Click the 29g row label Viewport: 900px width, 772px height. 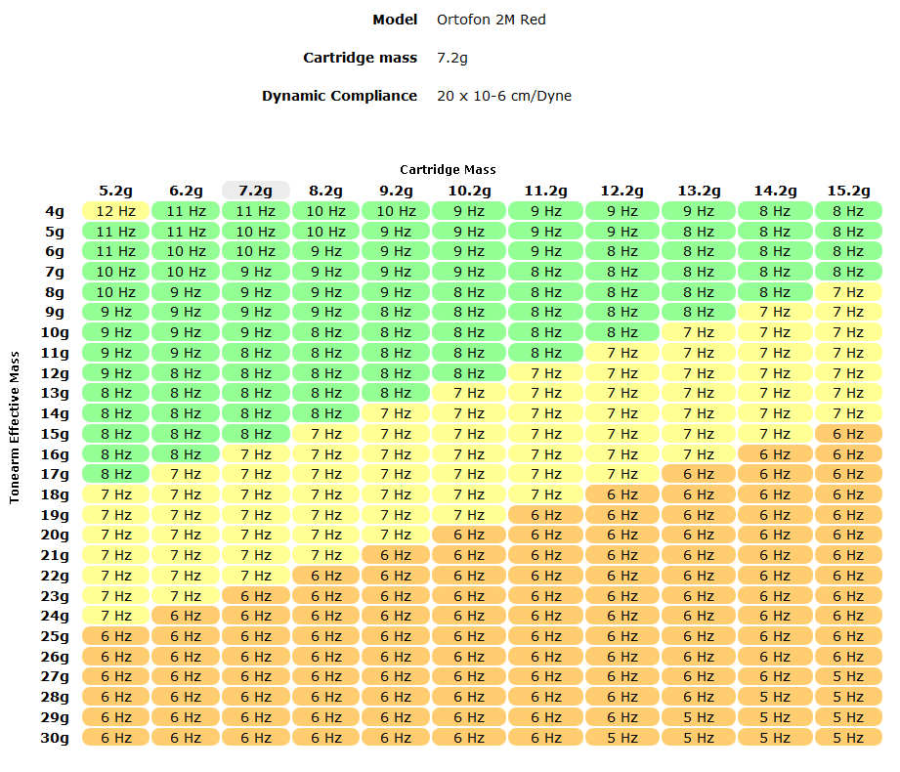click(55, 717)
